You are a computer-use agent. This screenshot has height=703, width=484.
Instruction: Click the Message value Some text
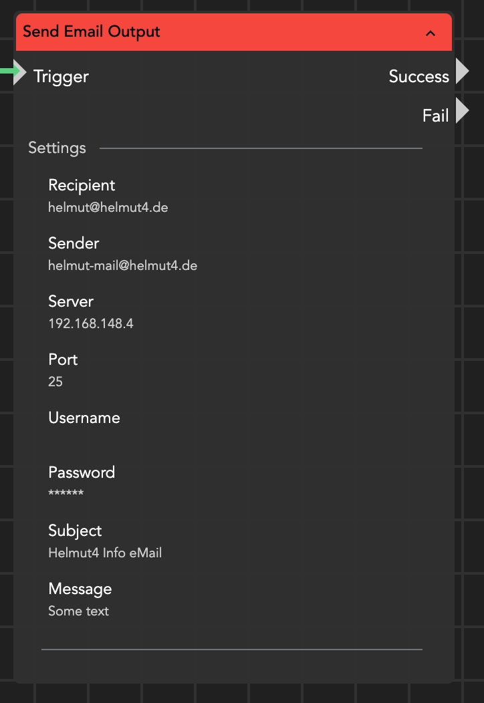coord(78,611)
